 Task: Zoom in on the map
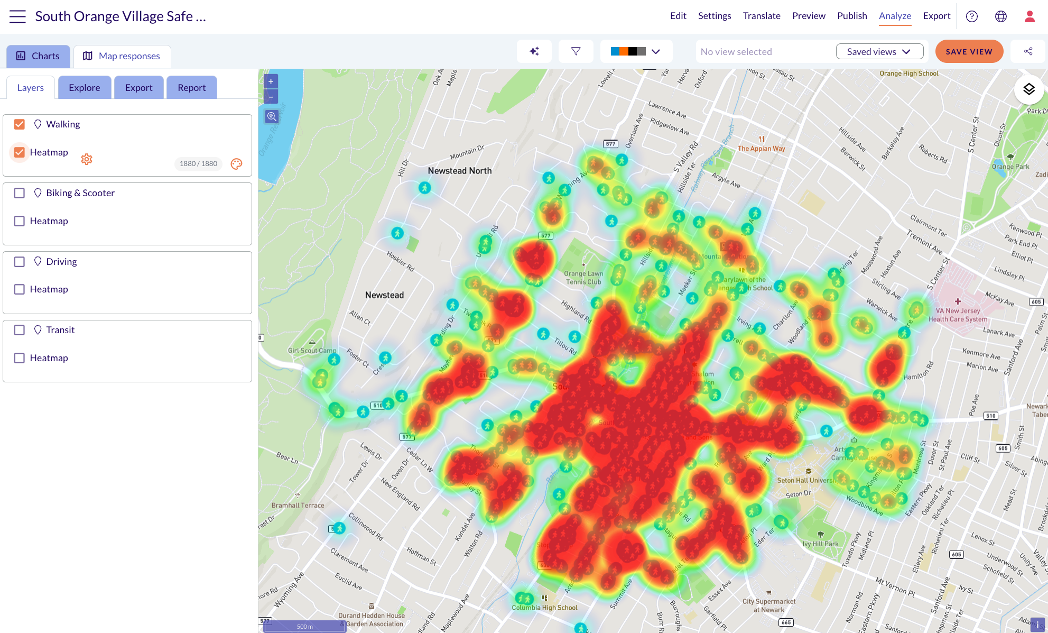pyautogui.click(x=271, y=81)
